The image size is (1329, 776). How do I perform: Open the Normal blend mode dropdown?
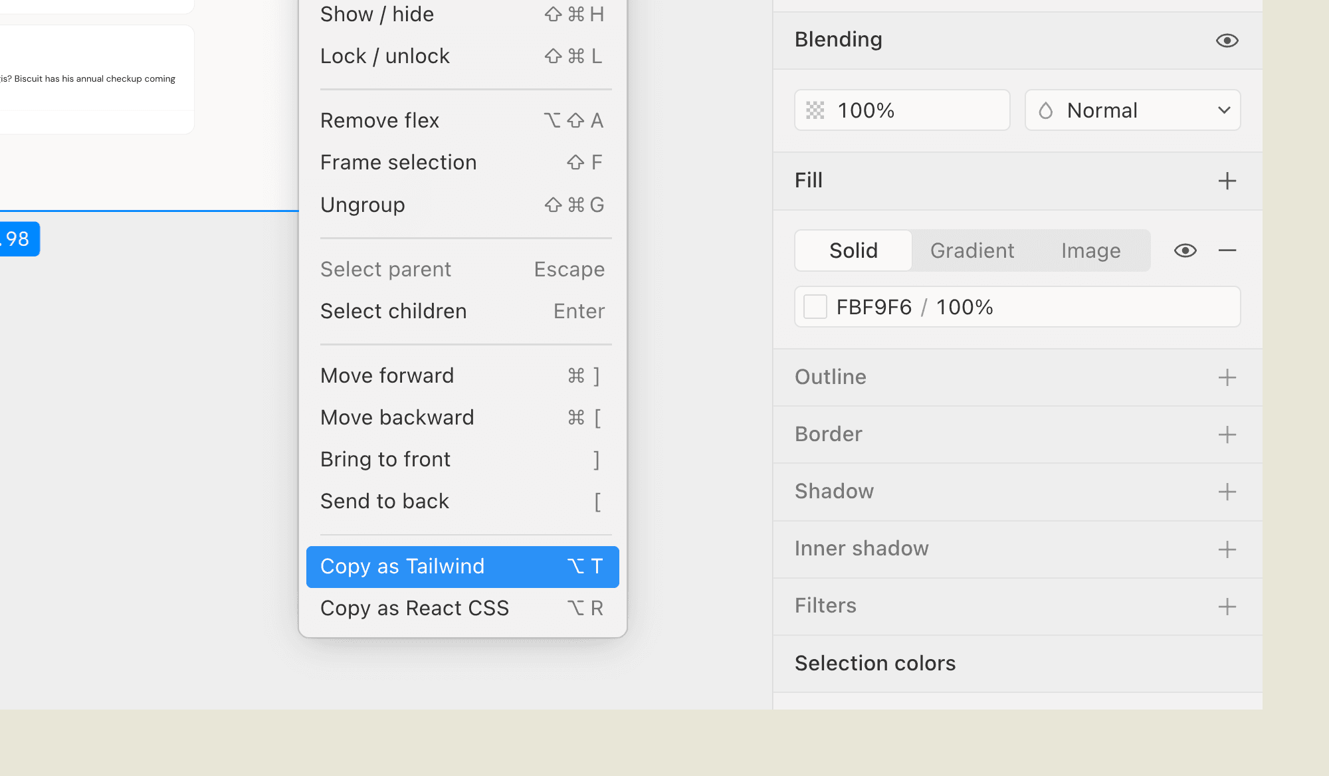1132,110
